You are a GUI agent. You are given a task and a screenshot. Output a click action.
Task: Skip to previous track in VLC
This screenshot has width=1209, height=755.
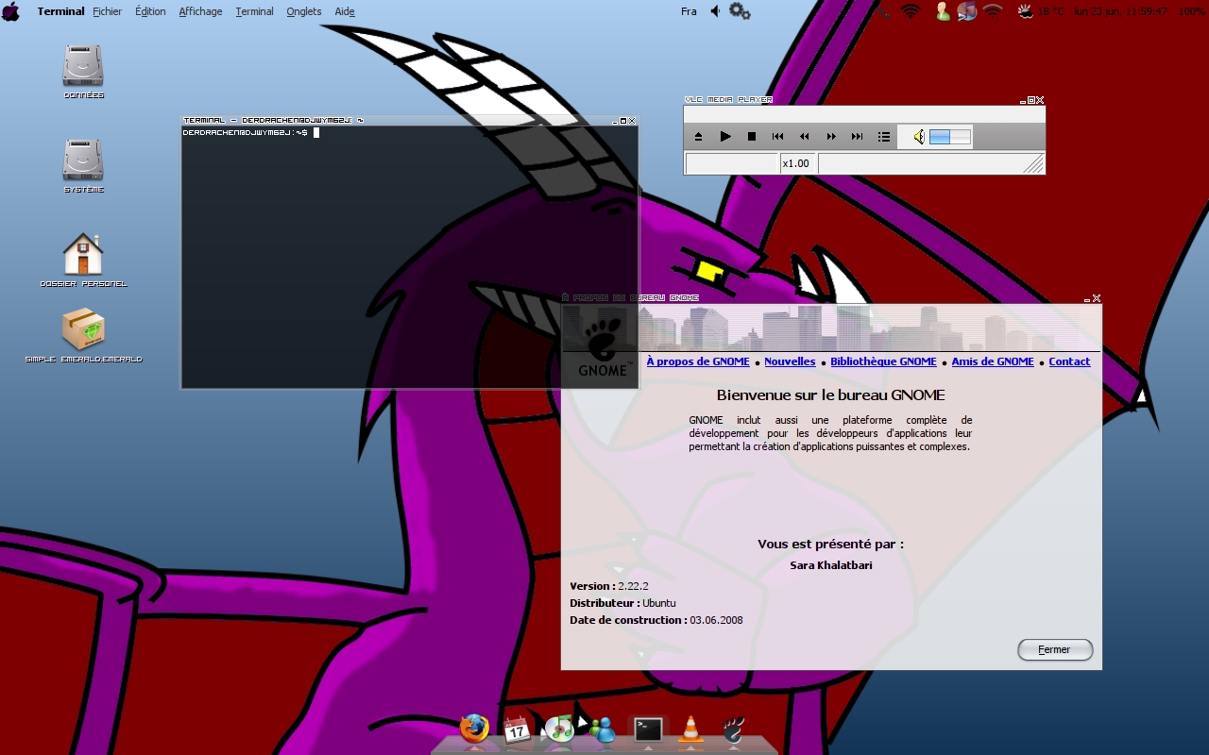pyautogui.click(x=778, y=137)
